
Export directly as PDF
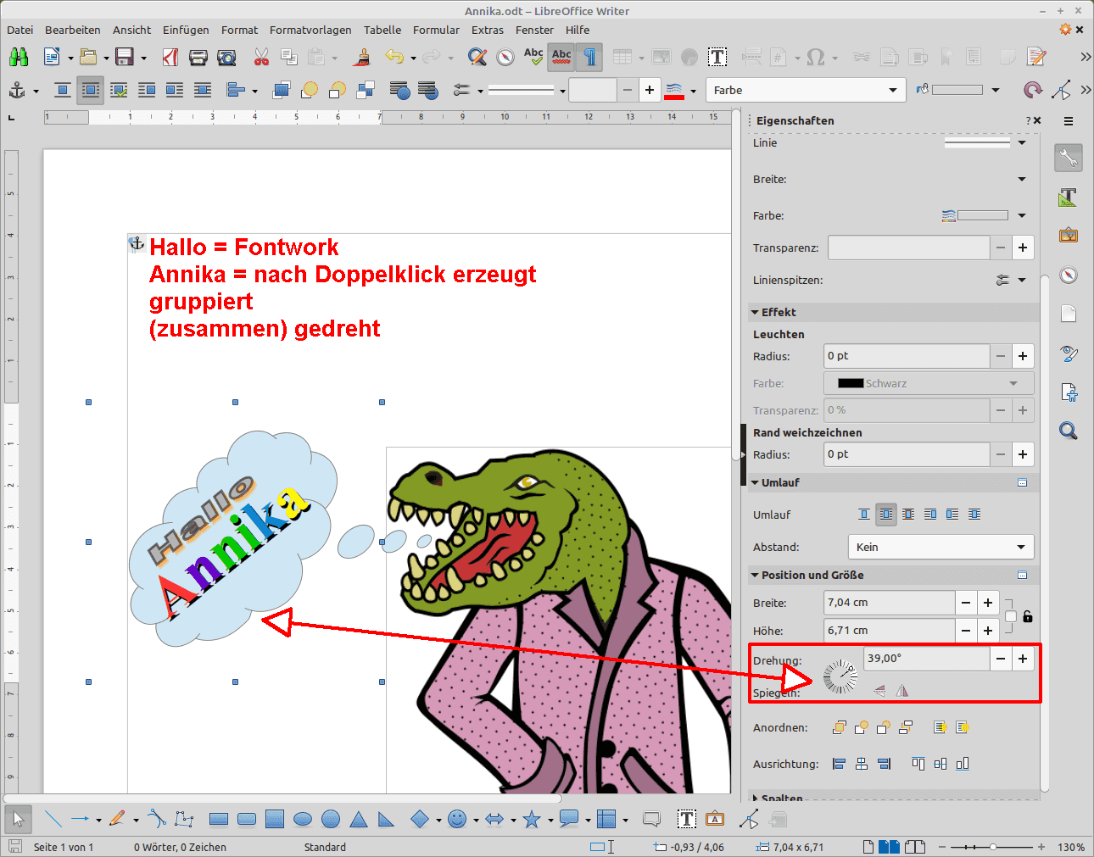coord(170,57)
